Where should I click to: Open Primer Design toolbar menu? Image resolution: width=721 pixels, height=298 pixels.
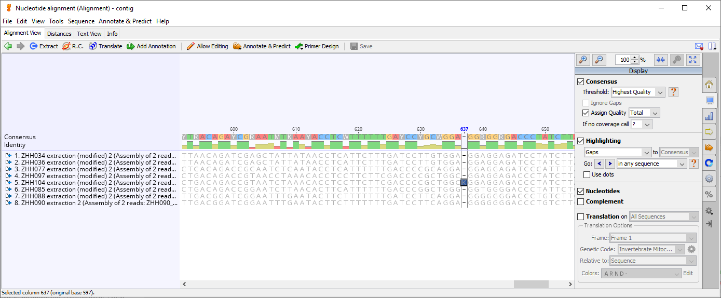coord(317,46)
